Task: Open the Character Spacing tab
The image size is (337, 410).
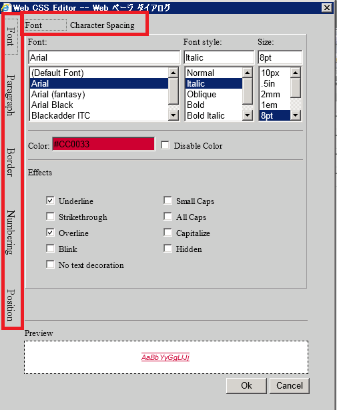Action: (x=102, y=25)
